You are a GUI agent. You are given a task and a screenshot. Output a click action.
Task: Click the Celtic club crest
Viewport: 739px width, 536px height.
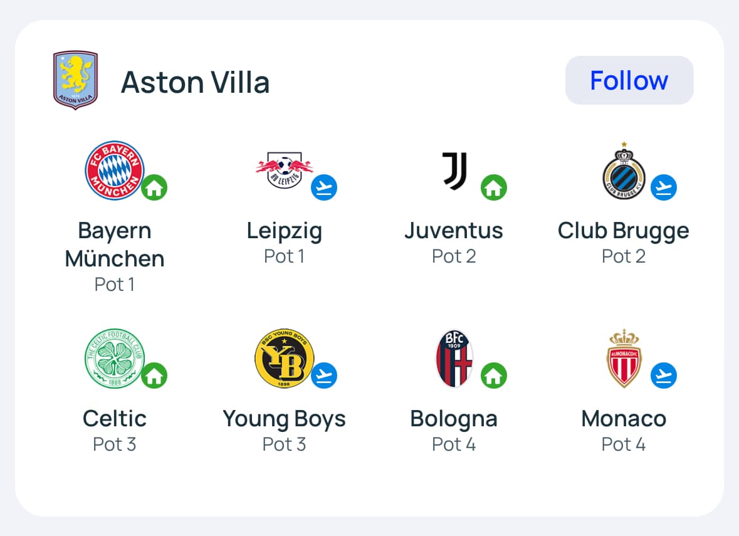tap(115, 358)
